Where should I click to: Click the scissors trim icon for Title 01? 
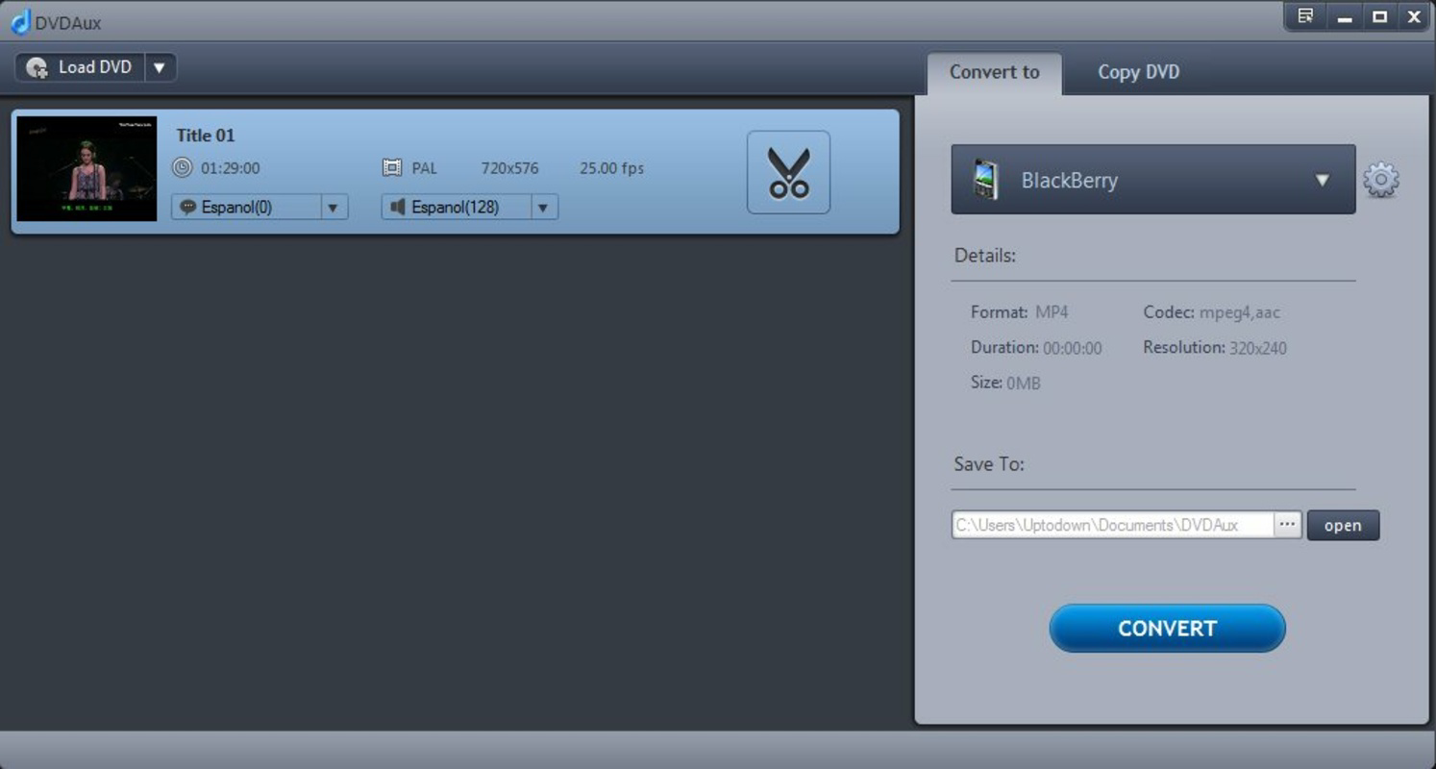click(788, 172)
